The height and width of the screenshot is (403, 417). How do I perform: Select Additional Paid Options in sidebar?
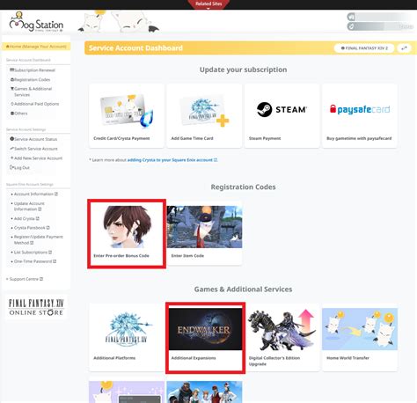(34, 104)
